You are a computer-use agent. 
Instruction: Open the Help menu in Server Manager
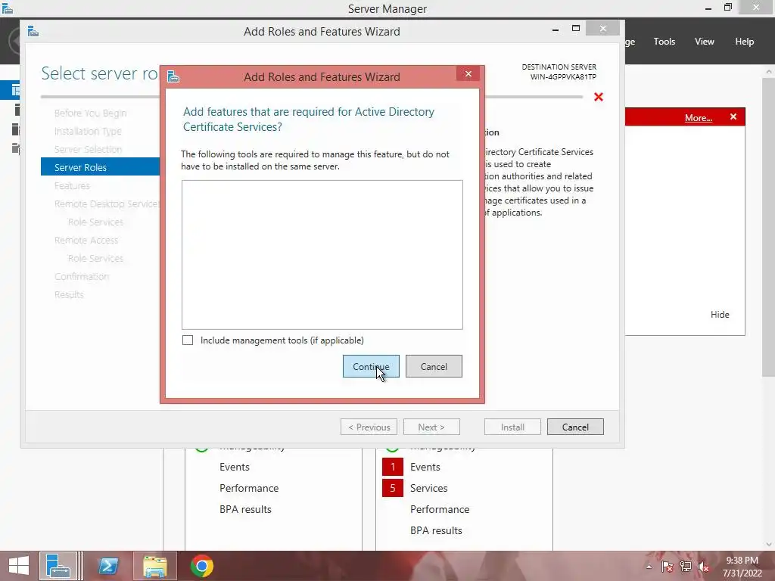745,42
